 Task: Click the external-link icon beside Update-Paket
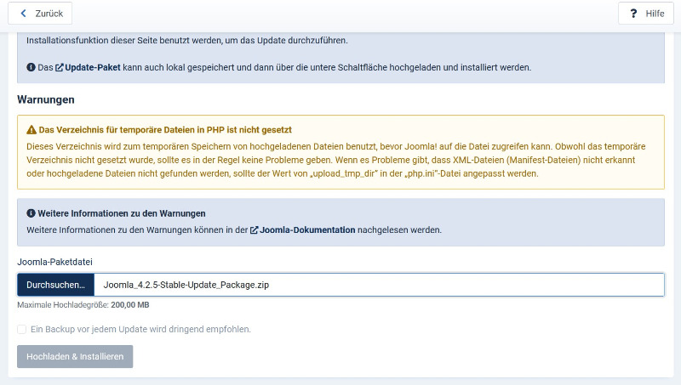click(x=59, y=68)
